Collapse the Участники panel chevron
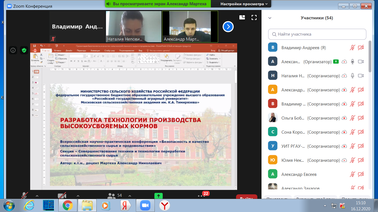The image size is (378, 212). coord(270,18)
